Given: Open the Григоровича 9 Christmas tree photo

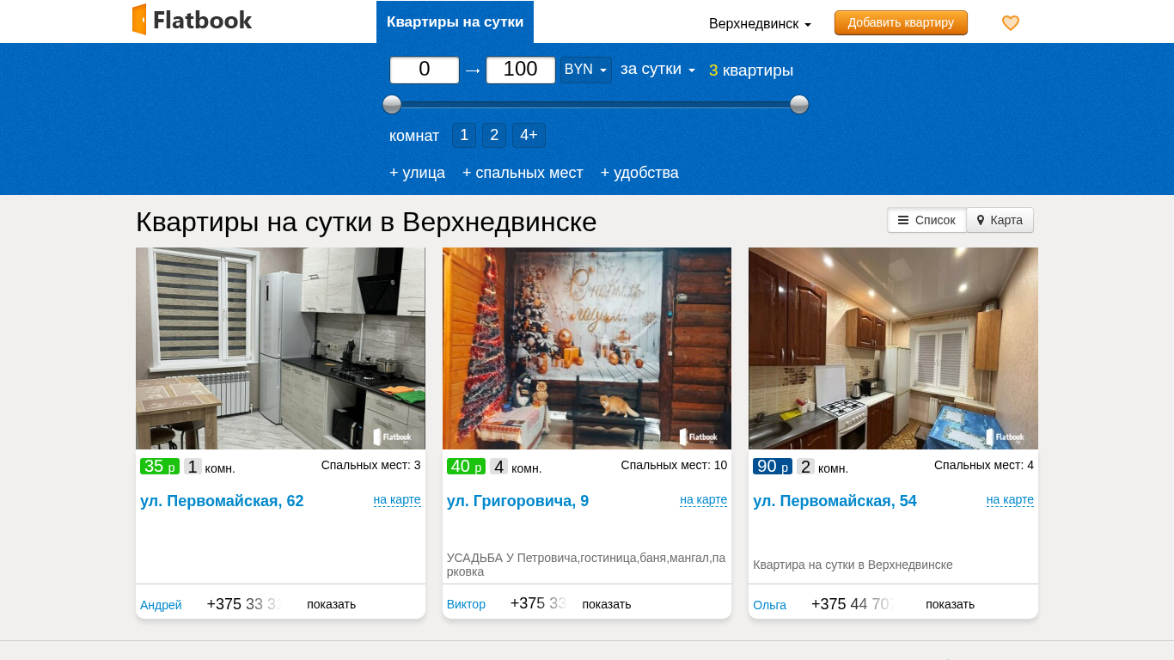Looking at the screenshot, I should coord(587,348).
